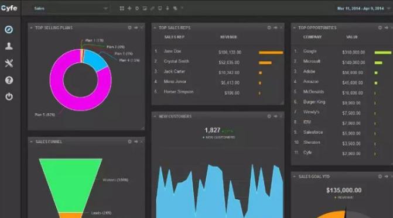Click Jane Doe's orange revenue bar

271,53
